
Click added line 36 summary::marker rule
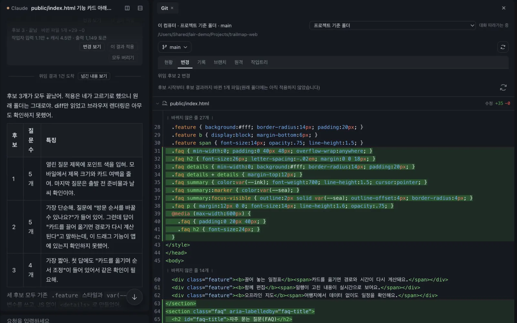pyautogui.click(x=233, y=190)
